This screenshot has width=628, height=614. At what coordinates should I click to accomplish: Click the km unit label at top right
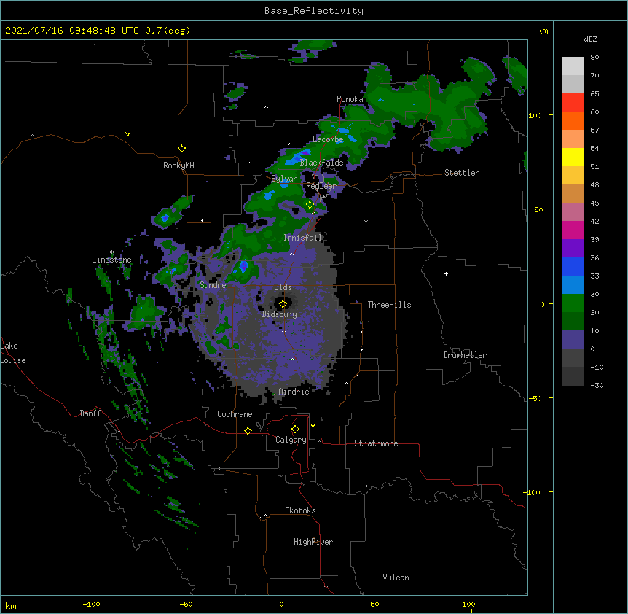543,31
